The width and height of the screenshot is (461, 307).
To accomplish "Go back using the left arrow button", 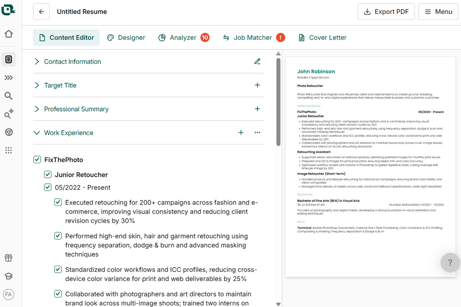I will pos(41,12).
